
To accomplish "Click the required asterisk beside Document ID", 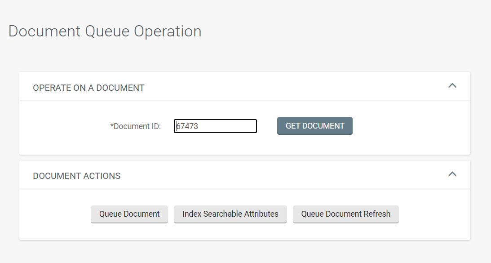I will [x=111, y=126].
